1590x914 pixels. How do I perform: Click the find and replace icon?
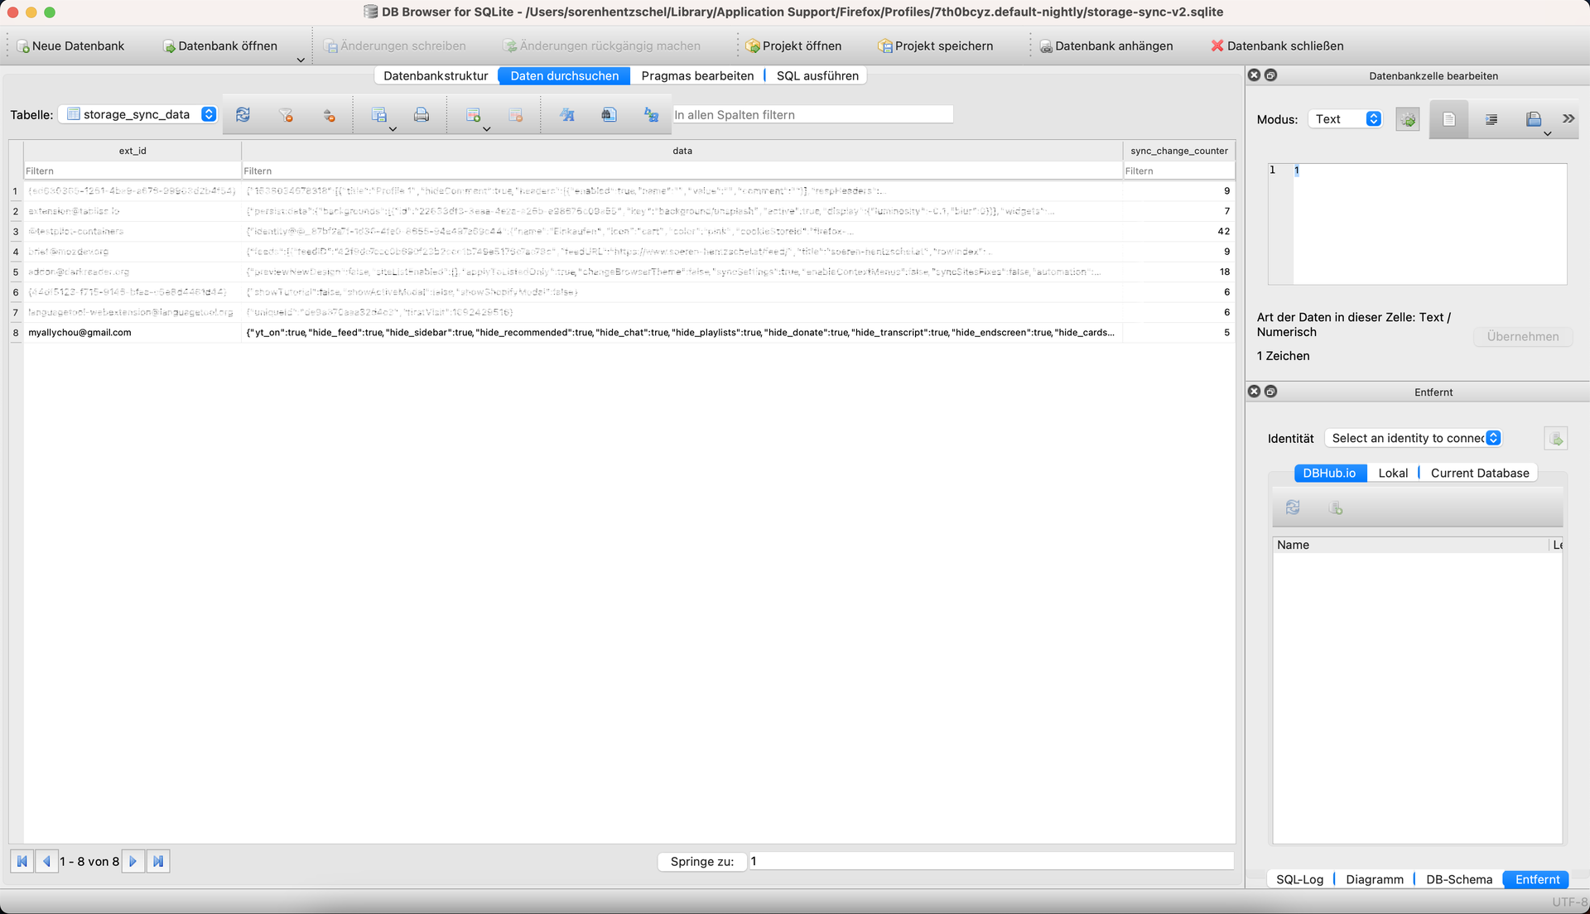[x=652, y=115]
